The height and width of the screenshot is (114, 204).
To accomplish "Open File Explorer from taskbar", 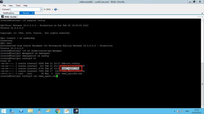I will [30, 111].
